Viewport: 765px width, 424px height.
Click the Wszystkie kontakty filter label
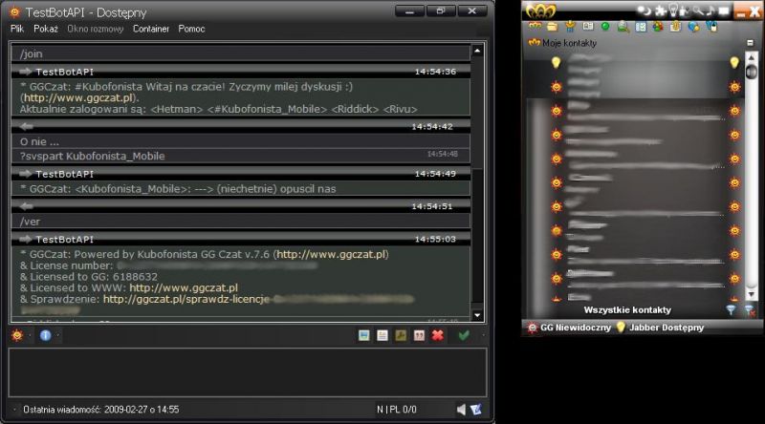(x=627, y=310)
